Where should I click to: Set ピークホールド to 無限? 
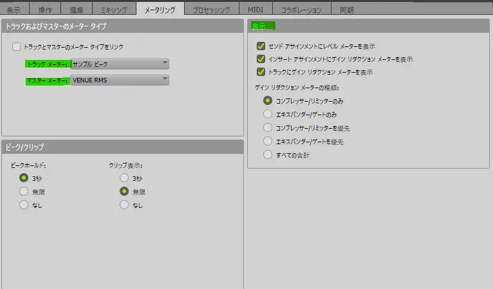pyautogui.click(x=24, y=191)
